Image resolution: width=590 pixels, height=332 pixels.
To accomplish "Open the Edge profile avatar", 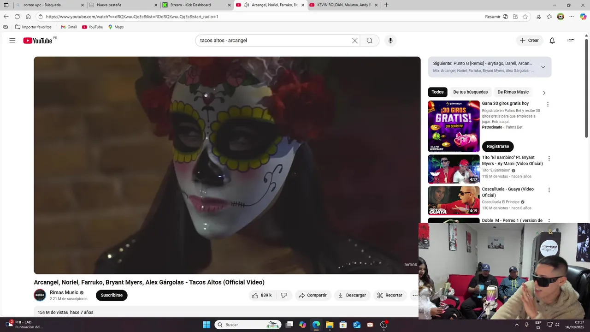I will point(560,17).
